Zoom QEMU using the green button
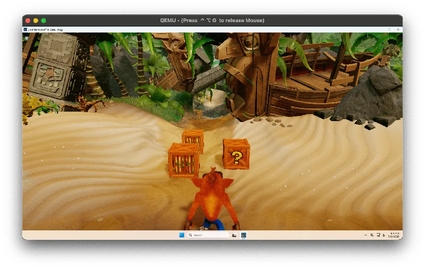The height and width of the screenshot is (269, 425). coord(43,21)
